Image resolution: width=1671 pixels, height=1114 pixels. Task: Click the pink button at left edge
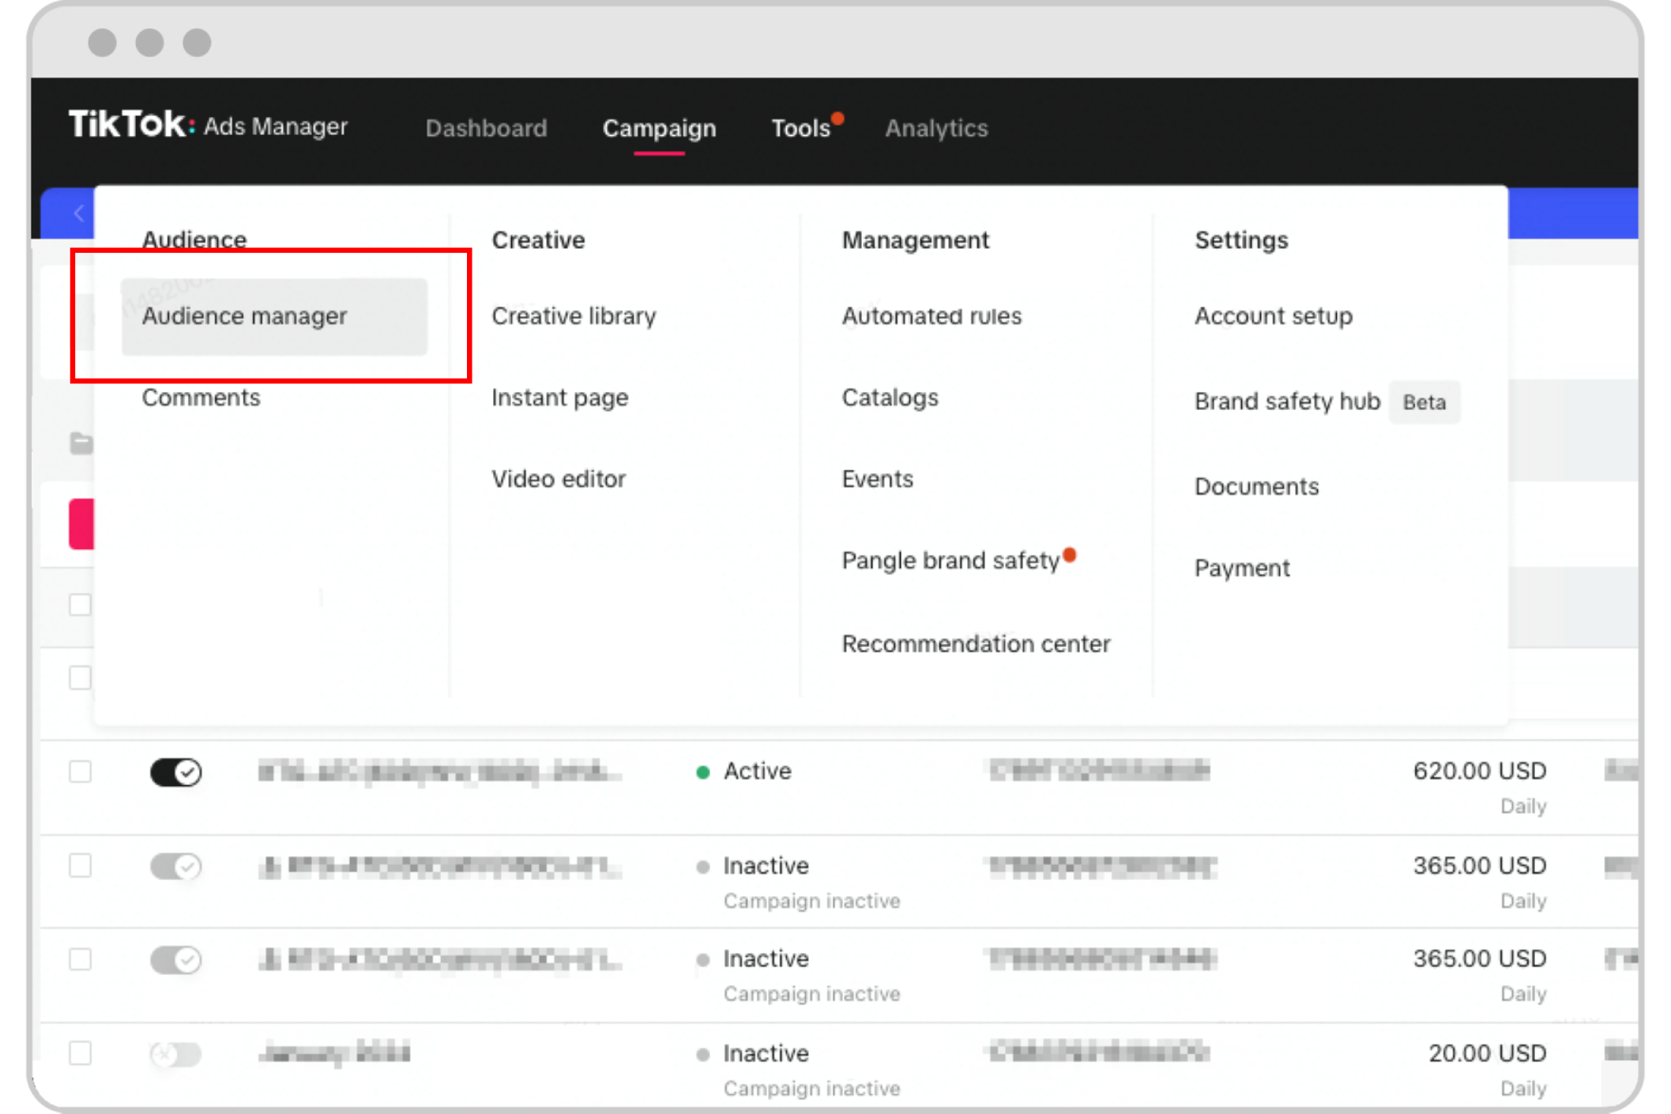81,524
